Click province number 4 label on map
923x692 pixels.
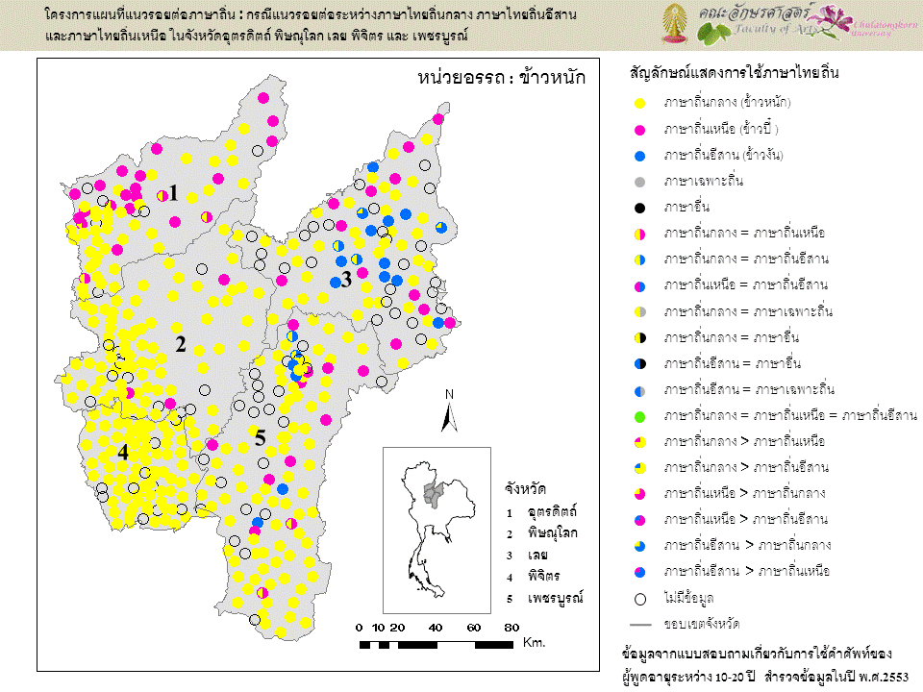pos(123,451)
